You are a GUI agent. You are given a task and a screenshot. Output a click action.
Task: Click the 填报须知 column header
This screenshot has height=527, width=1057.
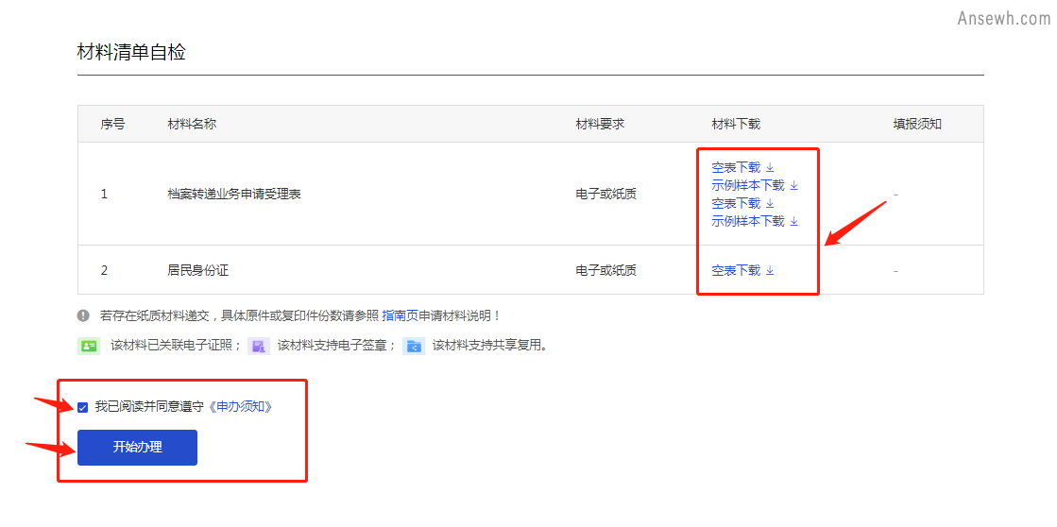(x=917, y=124)
